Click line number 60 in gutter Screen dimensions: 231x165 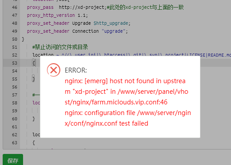coord(15,119)
